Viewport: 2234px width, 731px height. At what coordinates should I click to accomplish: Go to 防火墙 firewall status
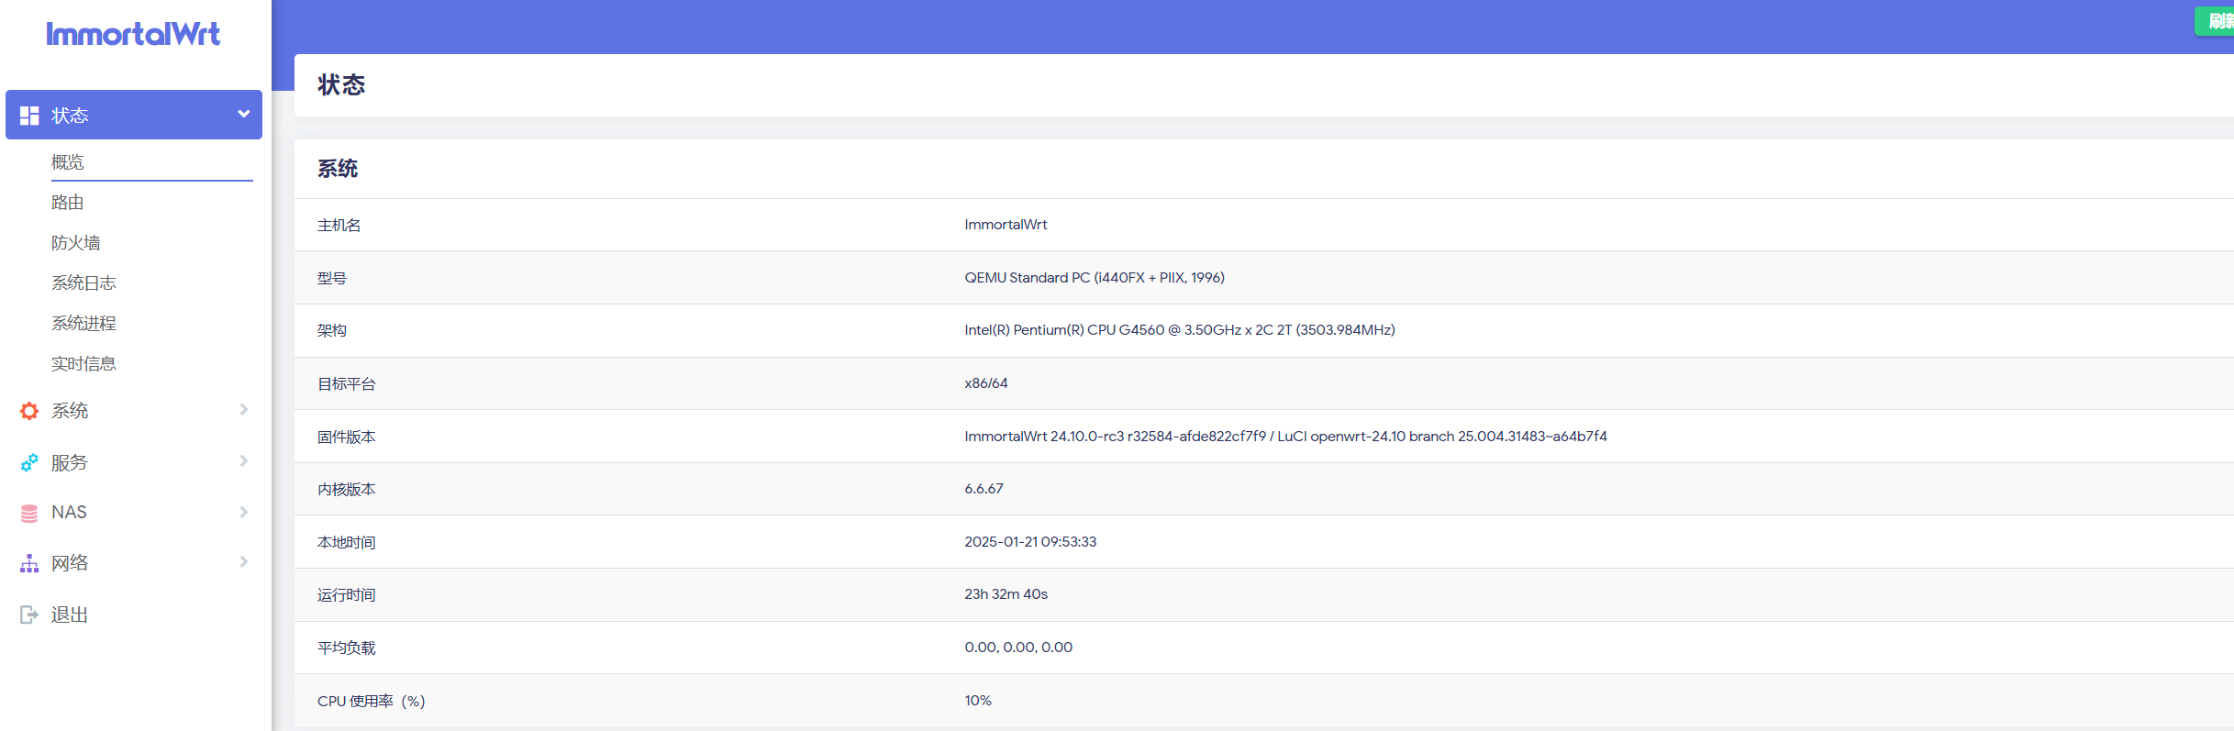(x=76, y=243)
